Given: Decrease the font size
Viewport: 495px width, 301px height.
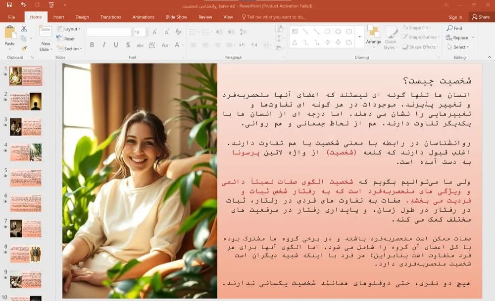Looking at the screenshot, I should click(166, 32).
